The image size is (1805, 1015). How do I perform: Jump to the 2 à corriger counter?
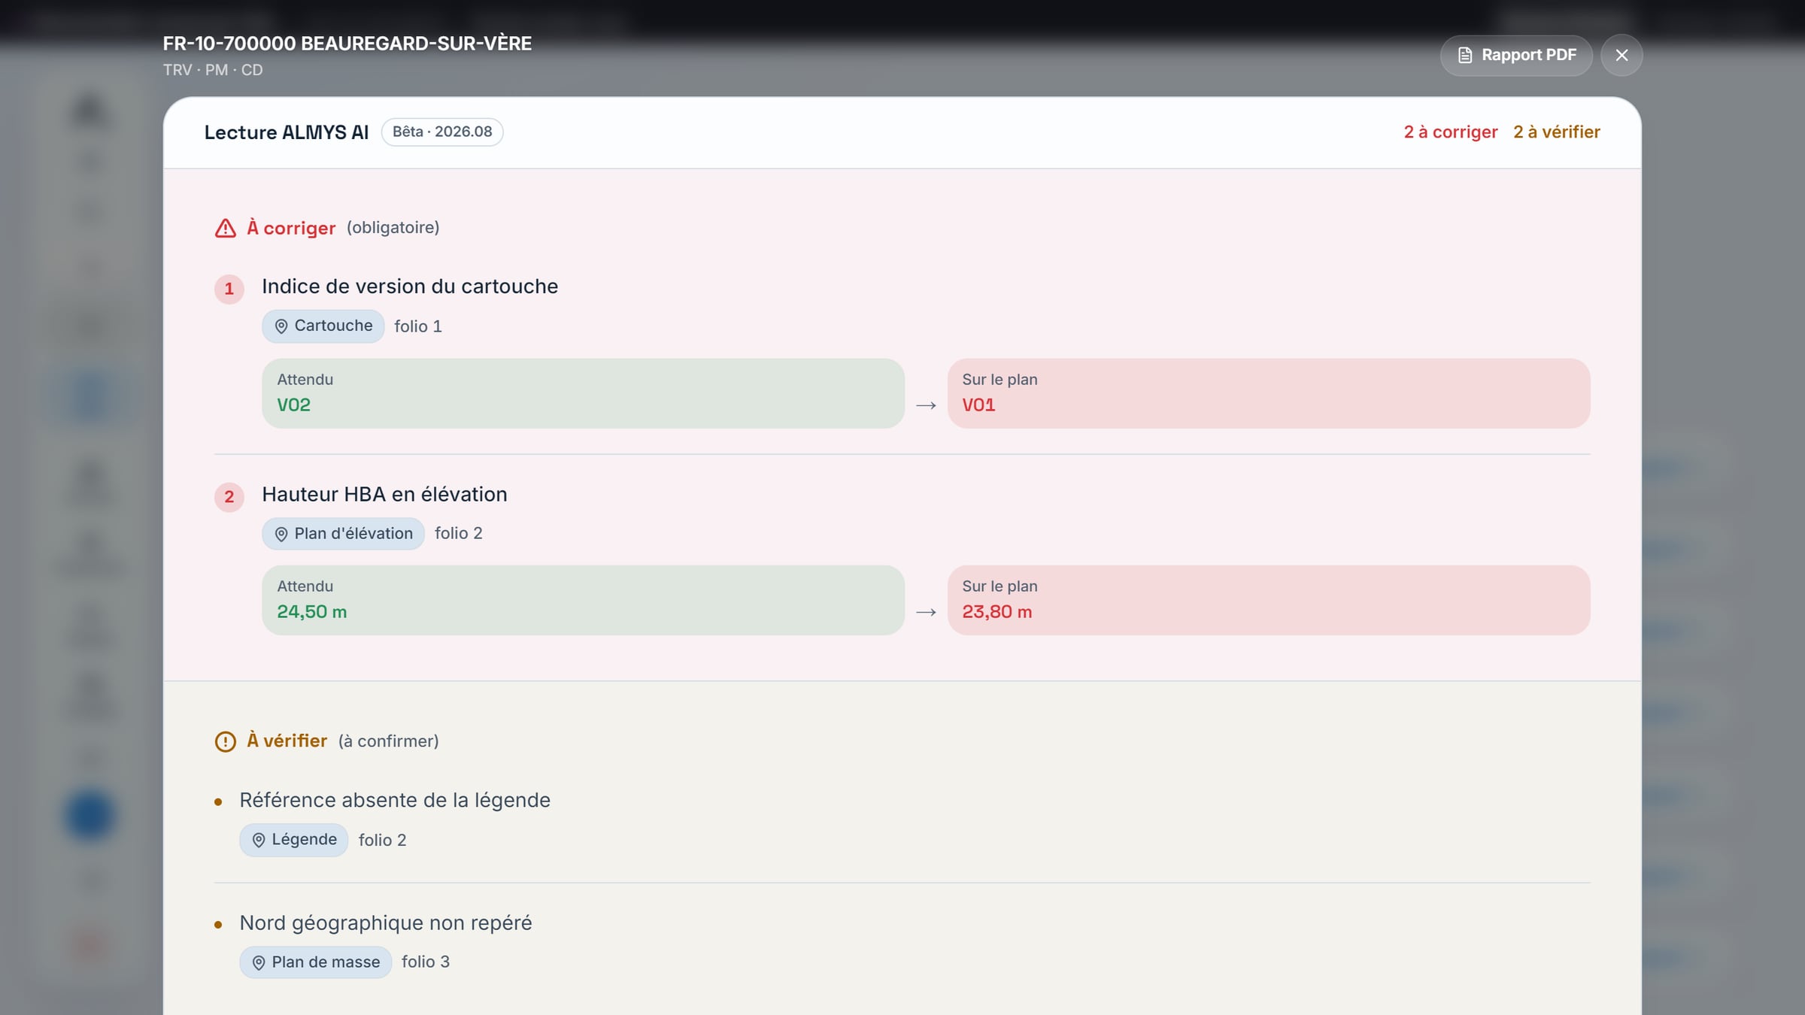pyautogui.click(x=1451, y=132)
